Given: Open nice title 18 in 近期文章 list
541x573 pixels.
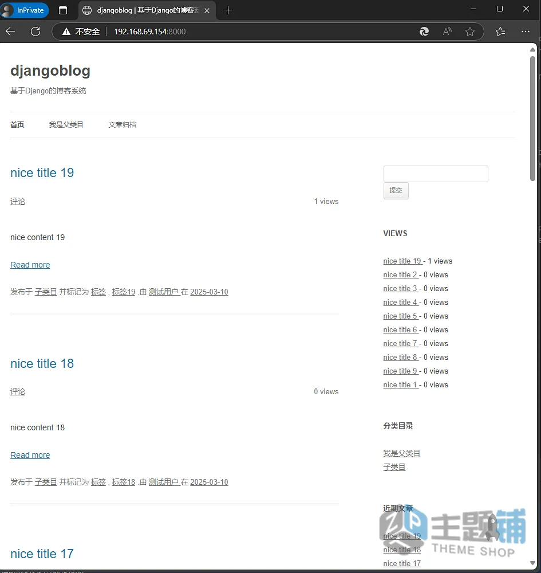Looking at the screenshot, I should 402,550.
